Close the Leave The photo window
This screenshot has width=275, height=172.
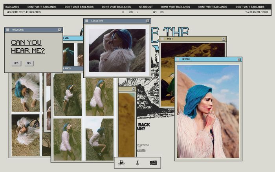pyautogui.click(x=148, y=21)
